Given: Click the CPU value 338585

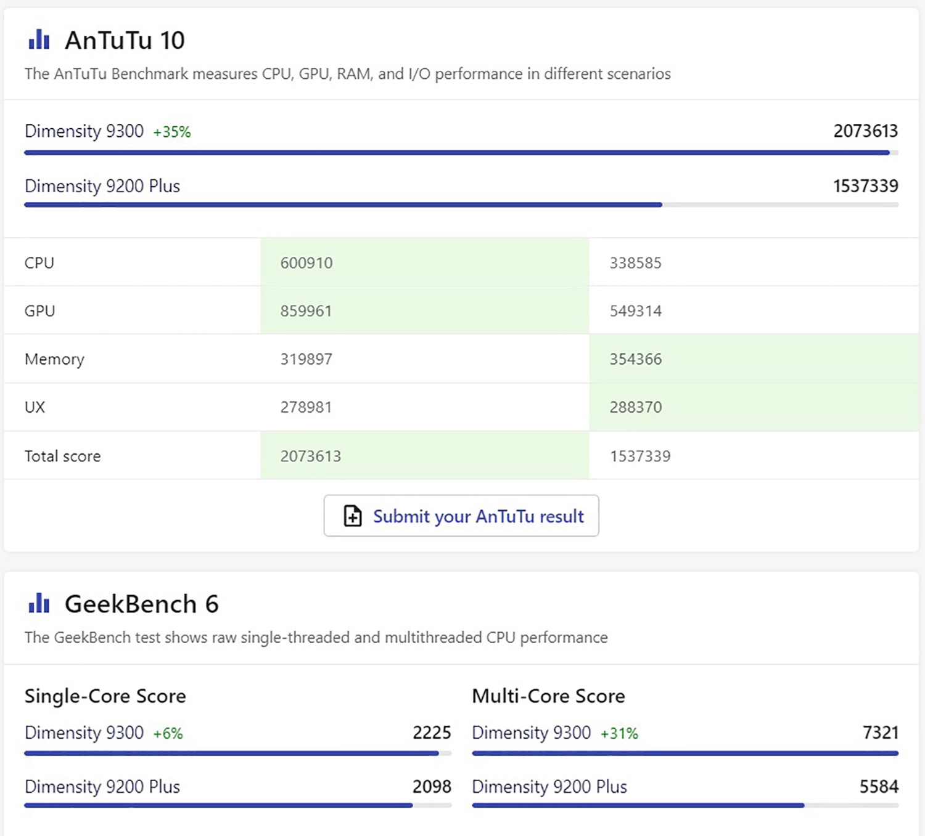Looking at the screenshot, I should [636, 263].
